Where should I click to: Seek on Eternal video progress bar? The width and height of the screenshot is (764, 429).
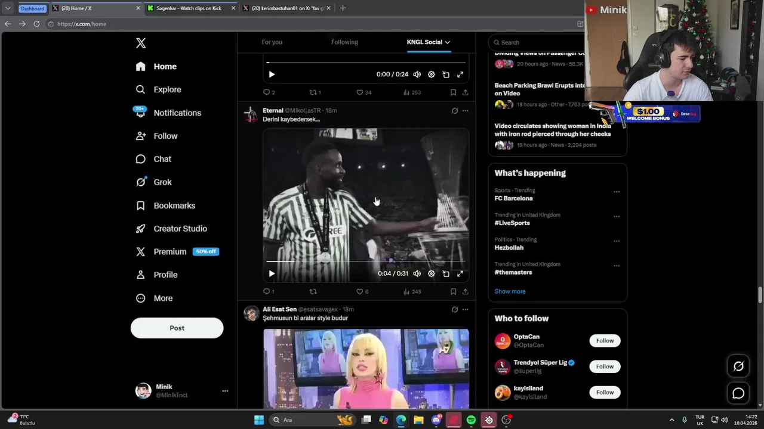(365, 262)
